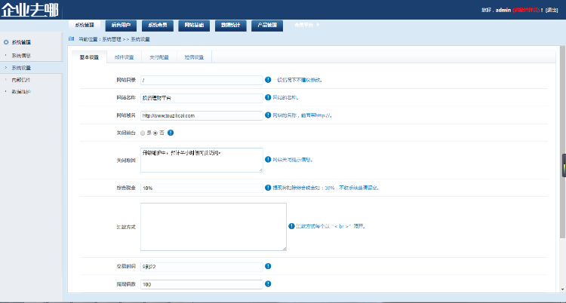Open 后台用户 in top navigation
566x303 pixels.
pyautogui.click(x=121, y=26)
